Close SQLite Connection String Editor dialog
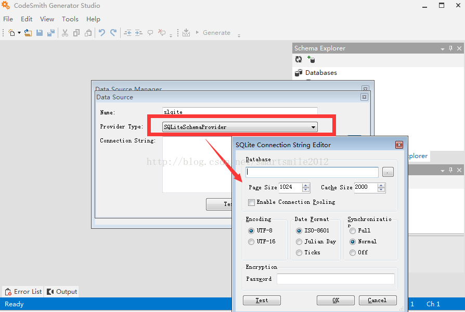 click(x=399, y=145)
